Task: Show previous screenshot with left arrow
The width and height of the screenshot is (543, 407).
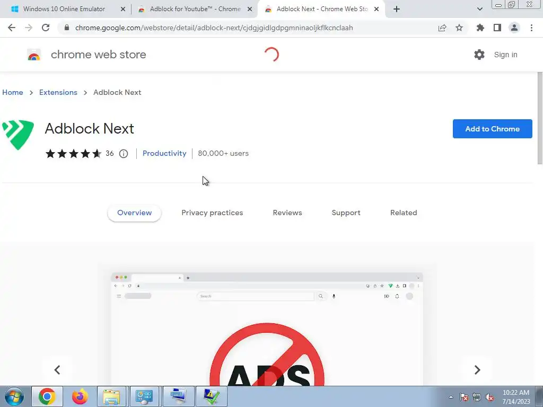Action: pyautogui.click(x=57, y=369)
